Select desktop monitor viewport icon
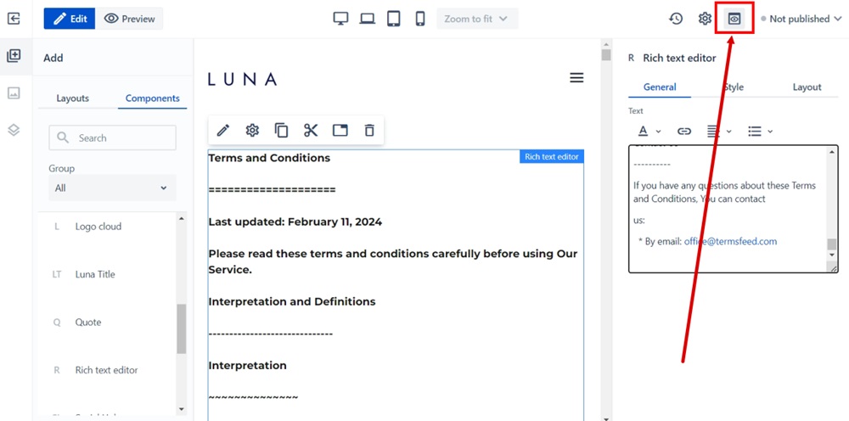Viewport: 849px width, 421px height. (340, 19)
